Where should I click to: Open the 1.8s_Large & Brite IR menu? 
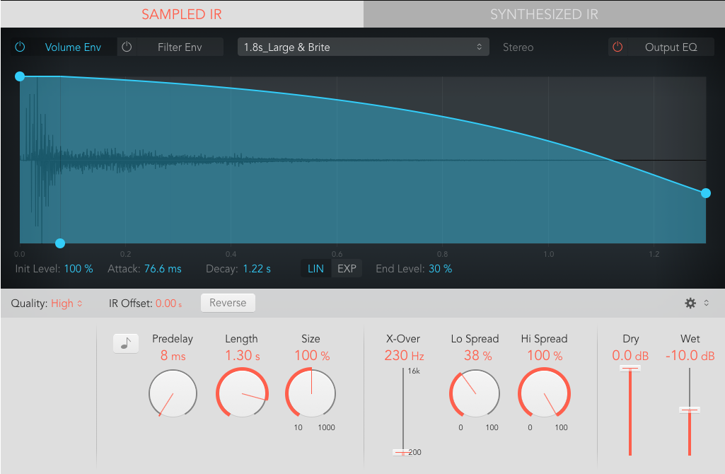[x=364, y=47]
